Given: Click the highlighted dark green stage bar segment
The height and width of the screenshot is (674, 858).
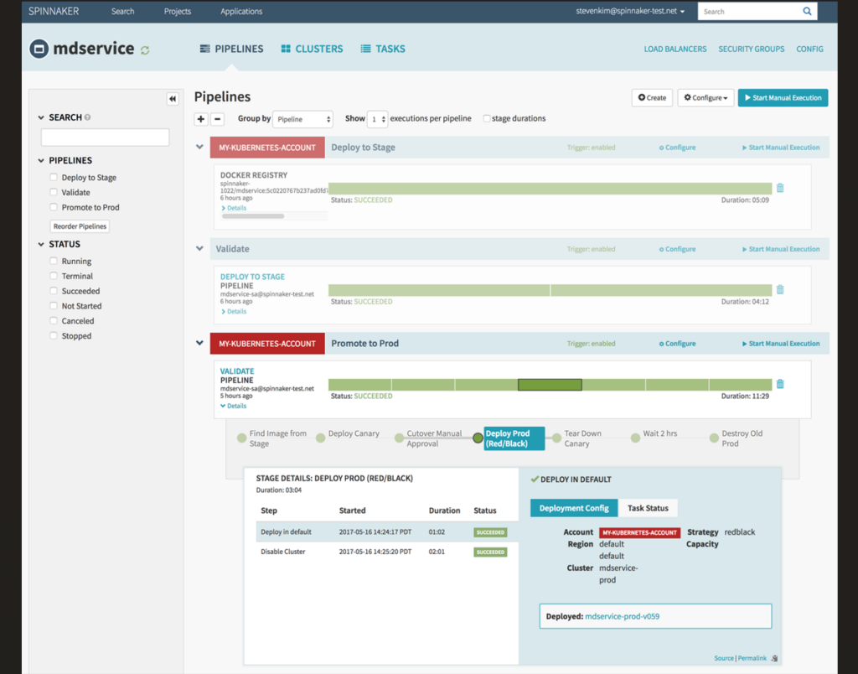Looking at the screenshot, I should coord(550,385).
